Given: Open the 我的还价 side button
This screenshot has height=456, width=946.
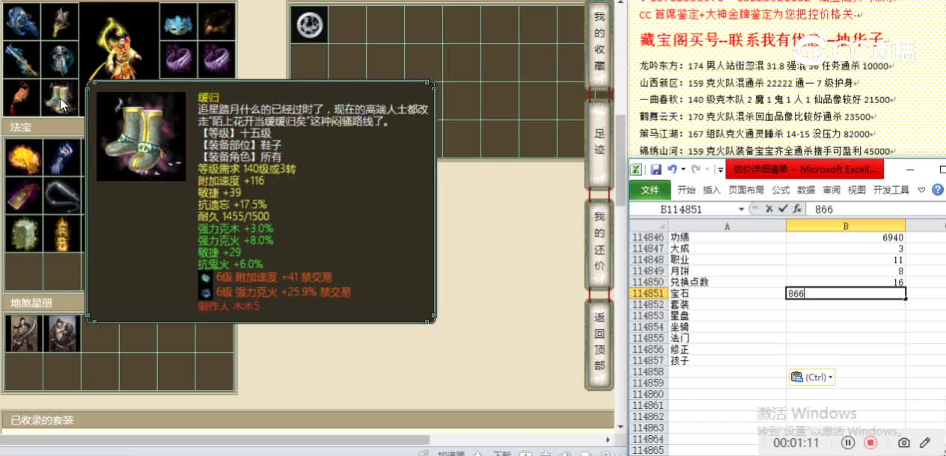Looking at the screenshot, I should (599, 244).
